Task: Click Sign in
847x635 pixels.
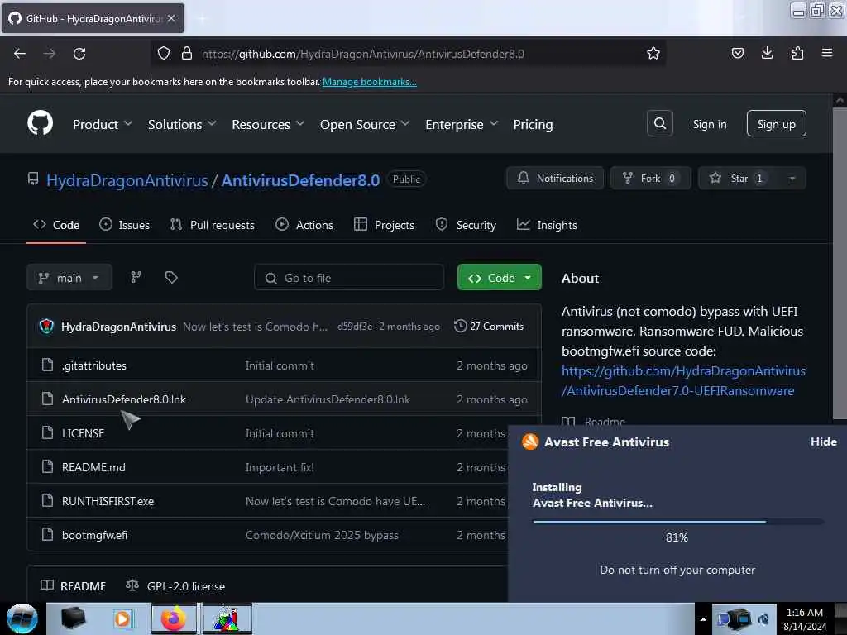Action: pyautogui.click(x=709, y=124)
